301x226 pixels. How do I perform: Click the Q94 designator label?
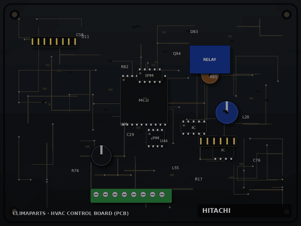coord(177,53)
